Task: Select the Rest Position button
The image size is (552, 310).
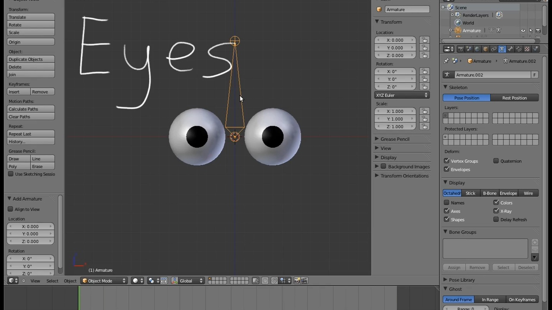Action: coord(514,98)
